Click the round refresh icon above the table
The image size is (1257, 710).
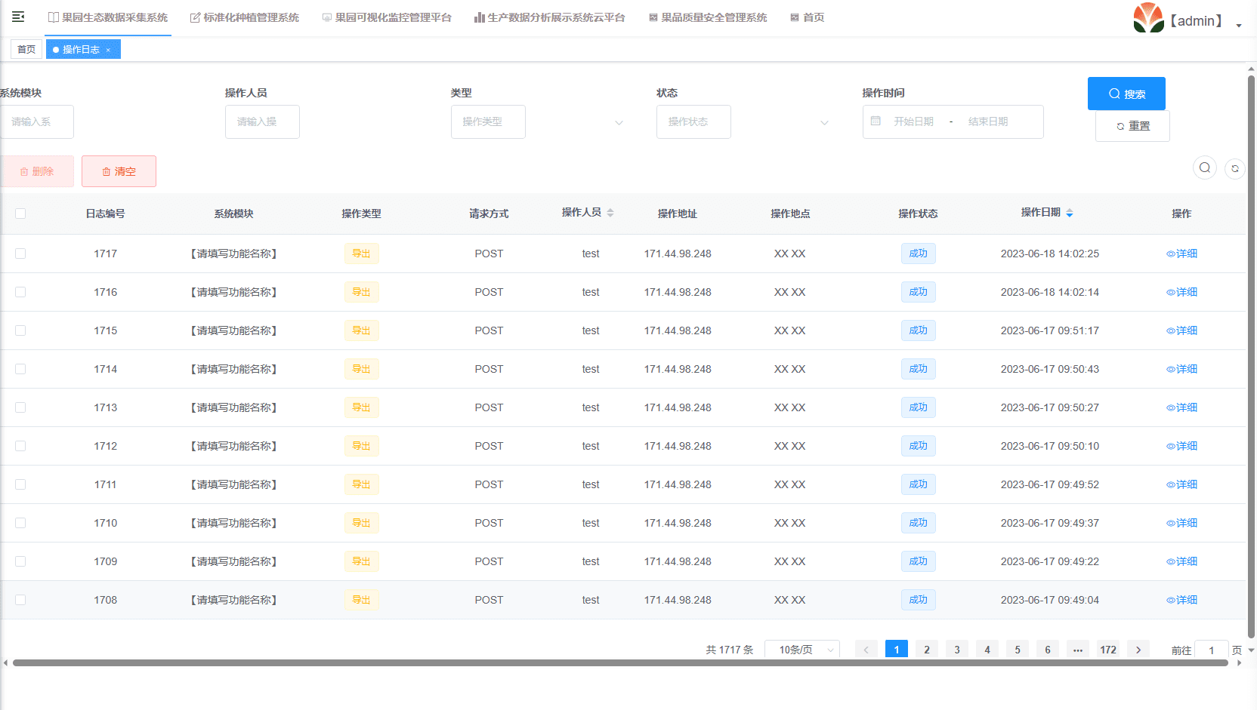tap(1235, 168)
